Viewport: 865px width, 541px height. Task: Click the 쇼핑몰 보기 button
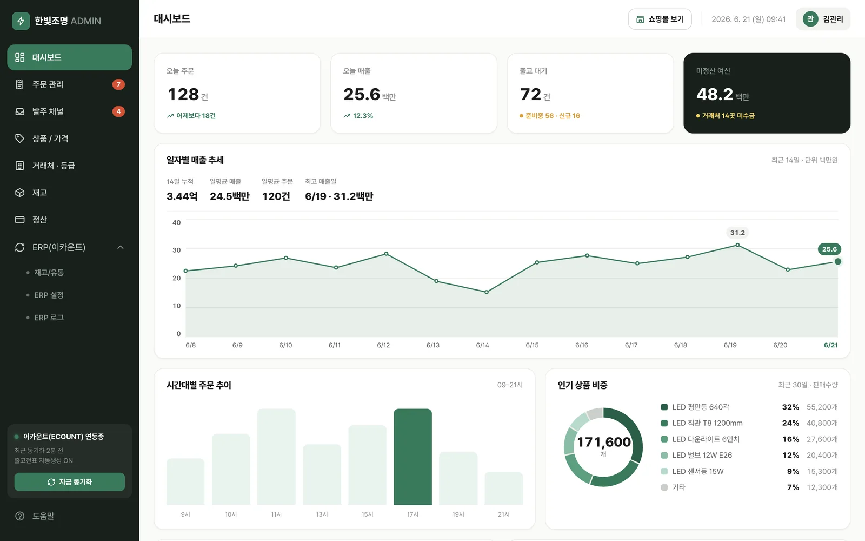click(660, 19)
